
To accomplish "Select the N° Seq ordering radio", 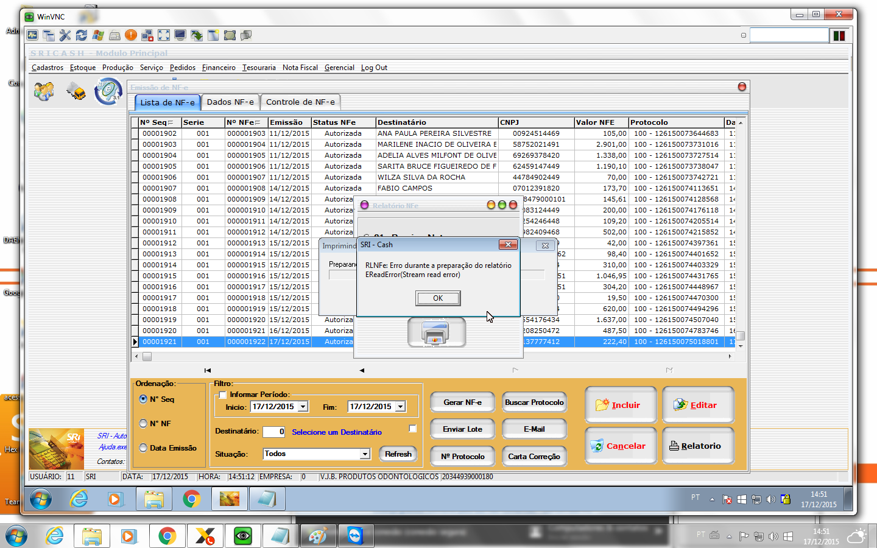I will click(x=143, y=399).
